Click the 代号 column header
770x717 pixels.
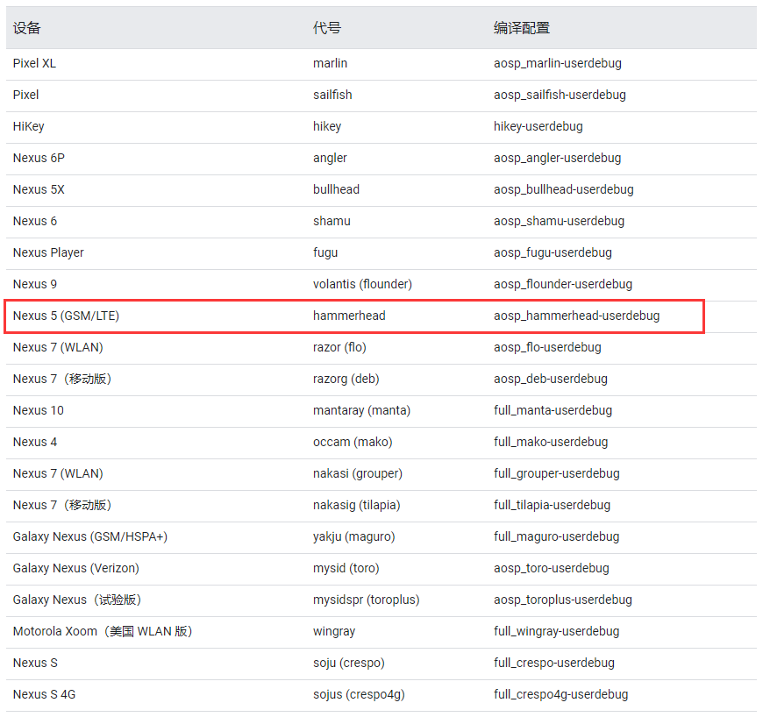tap(326, 28)
